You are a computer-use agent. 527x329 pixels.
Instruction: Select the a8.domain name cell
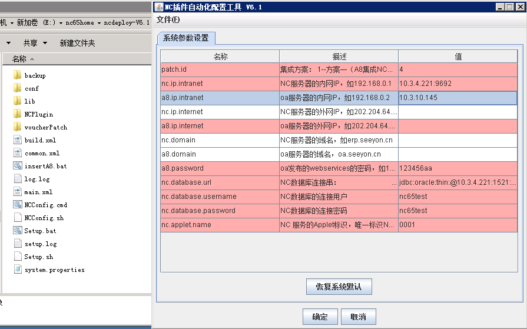click(220, 154)
